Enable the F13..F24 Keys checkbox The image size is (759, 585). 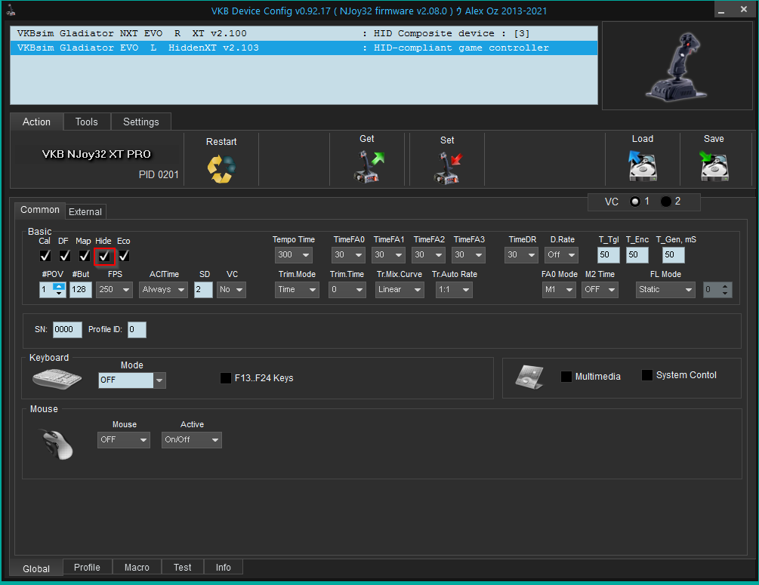click(226, 378)
